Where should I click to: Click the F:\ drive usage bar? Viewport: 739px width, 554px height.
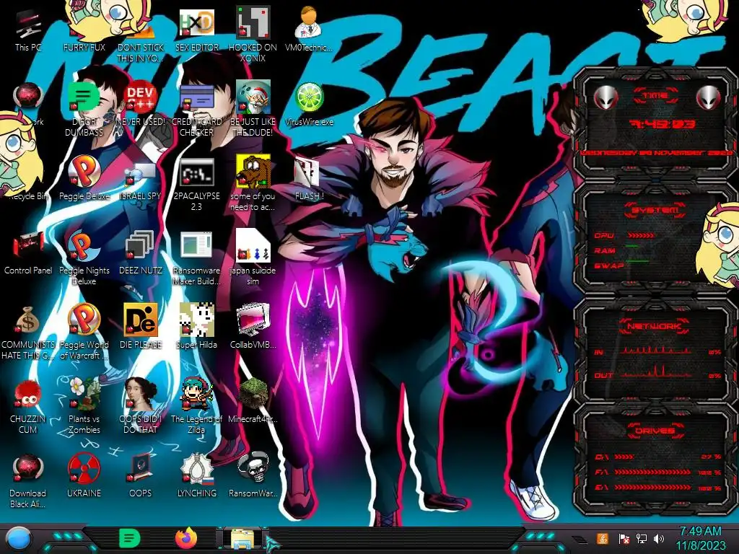click(652, 472)
